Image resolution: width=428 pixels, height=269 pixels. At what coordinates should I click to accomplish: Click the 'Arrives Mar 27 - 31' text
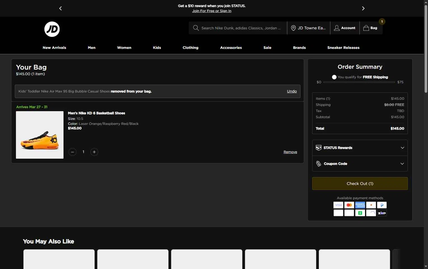coord(32,107)
